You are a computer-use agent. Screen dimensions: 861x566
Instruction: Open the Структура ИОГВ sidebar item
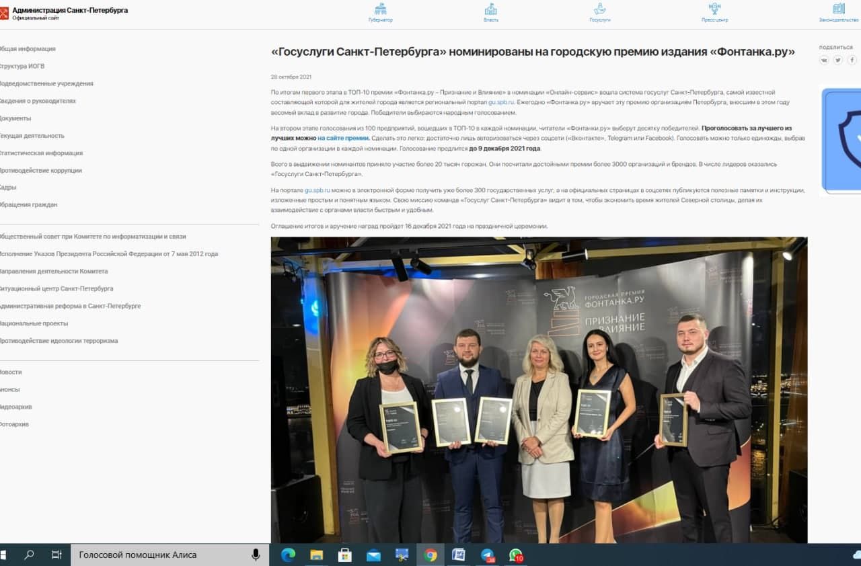(22, 67)
